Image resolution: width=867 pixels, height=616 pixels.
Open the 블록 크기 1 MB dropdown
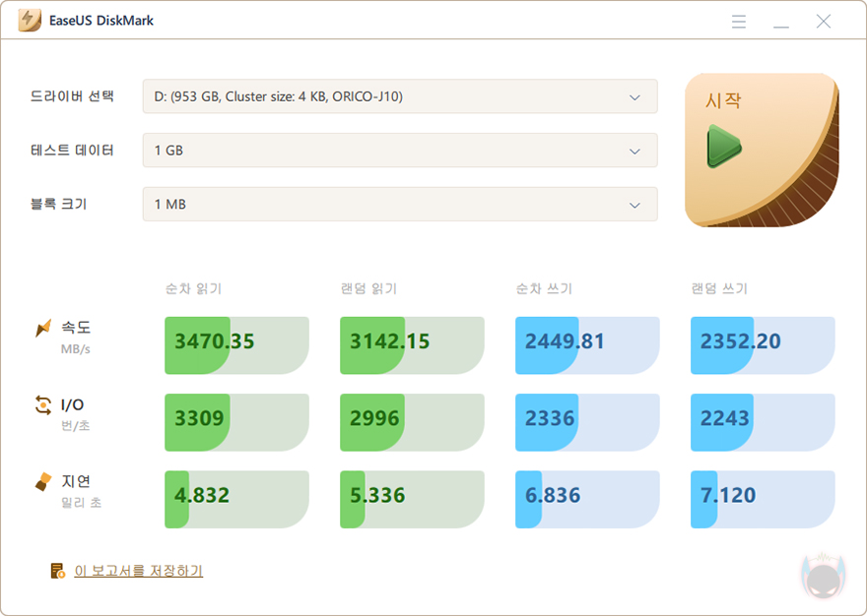[x=400, y=205]
